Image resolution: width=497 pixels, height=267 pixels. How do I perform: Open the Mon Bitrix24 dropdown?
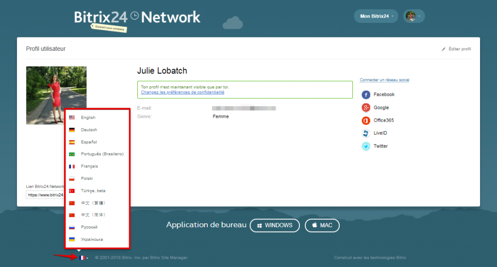coord(376,16)
